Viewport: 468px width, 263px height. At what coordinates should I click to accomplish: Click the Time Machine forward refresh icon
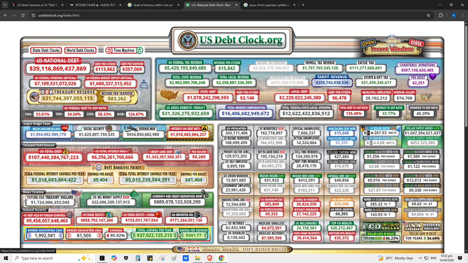click(139, 50)
